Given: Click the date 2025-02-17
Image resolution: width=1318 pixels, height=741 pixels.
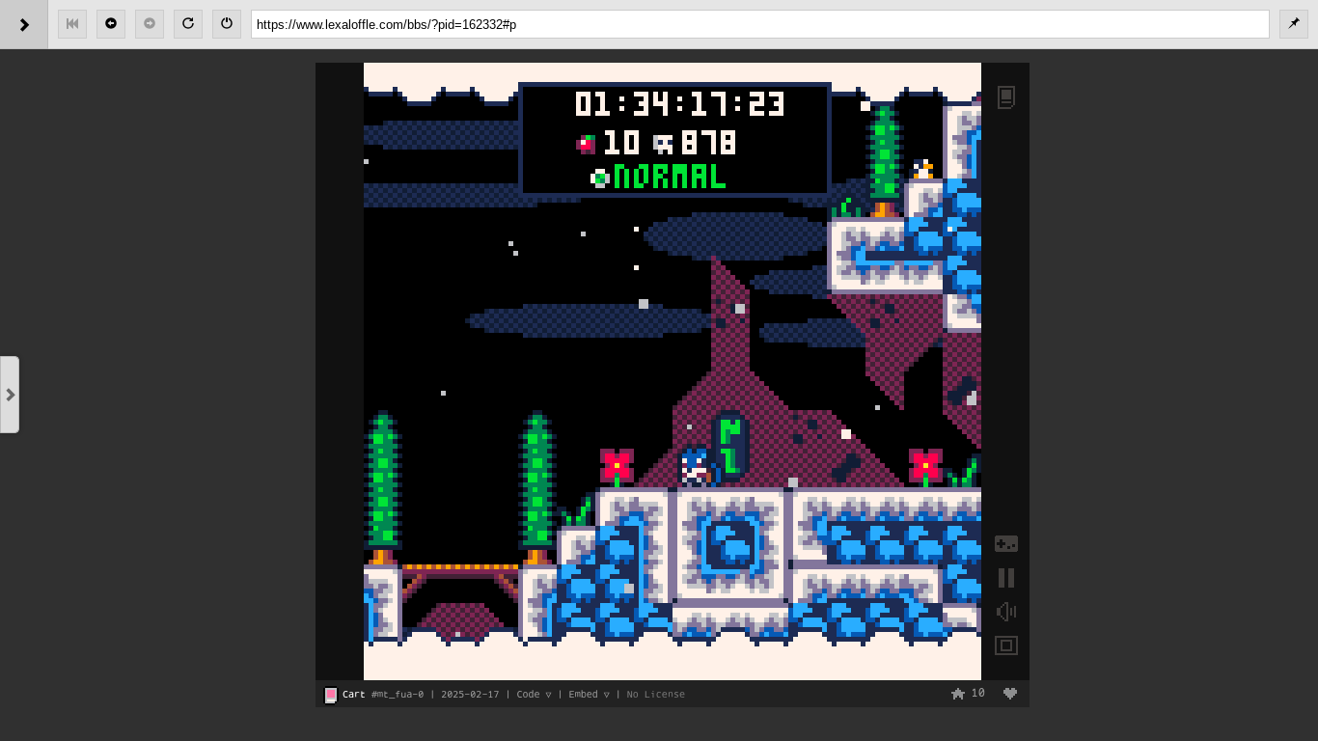Looking at the screenshot, I should point(470,695).
